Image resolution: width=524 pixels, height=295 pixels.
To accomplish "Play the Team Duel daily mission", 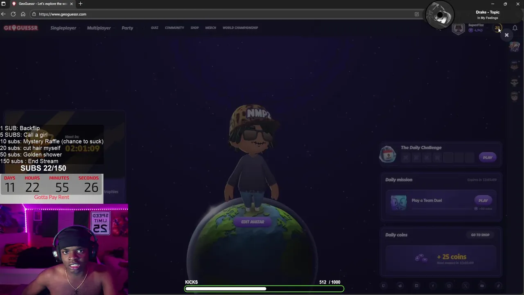I will (x=483, y=200).
